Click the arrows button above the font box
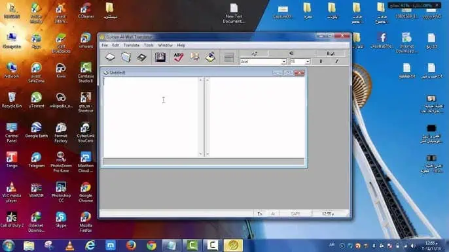Image resolution: width=449 pixels, height=252 pixels. point(254,53)
